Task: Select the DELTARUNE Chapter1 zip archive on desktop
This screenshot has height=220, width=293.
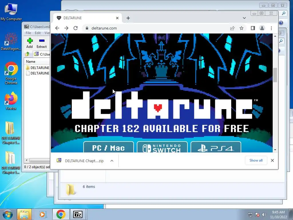Action: point(11,162)
